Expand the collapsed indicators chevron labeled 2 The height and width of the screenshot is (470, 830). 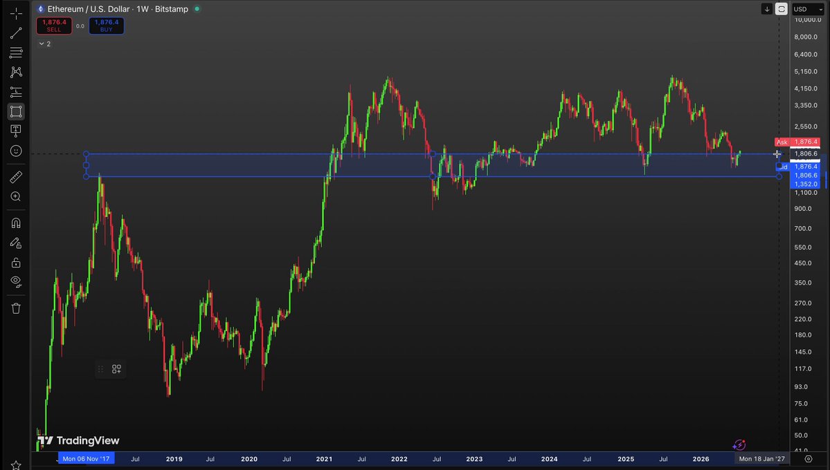tap(45, 44)
